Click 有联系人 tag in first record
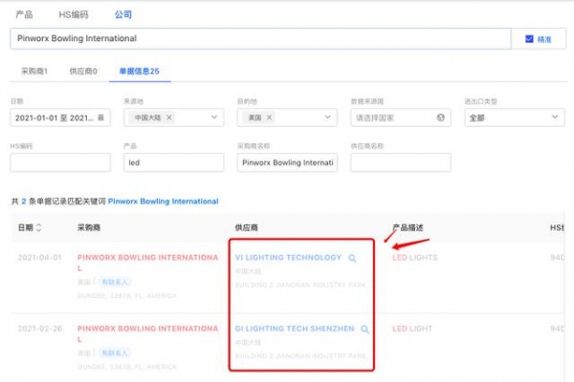This screenshot has width=574, height=382. (x=113, y=282)
